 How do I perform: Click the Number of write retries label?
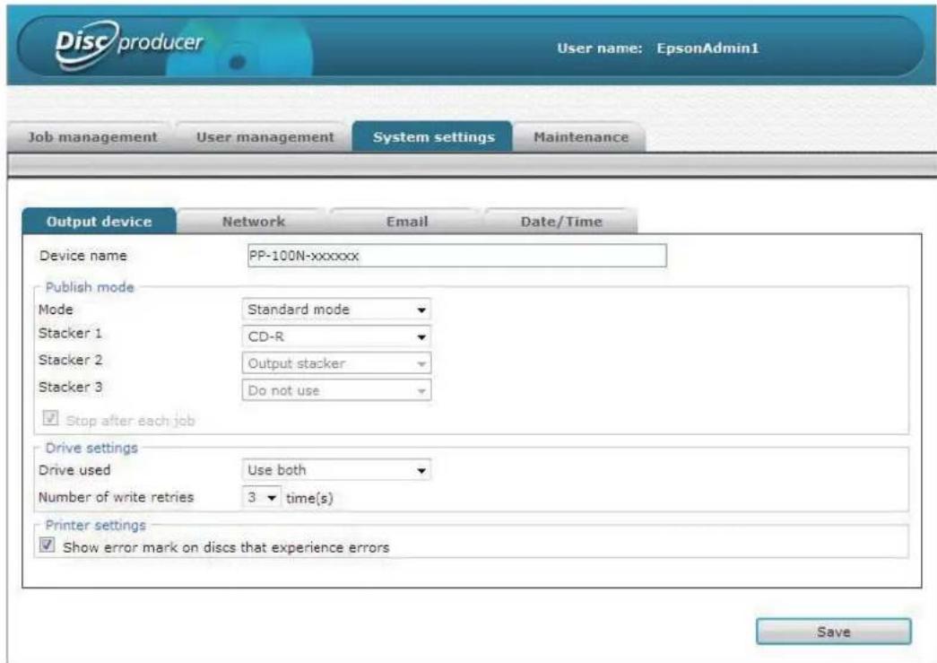tap(116, 497)
